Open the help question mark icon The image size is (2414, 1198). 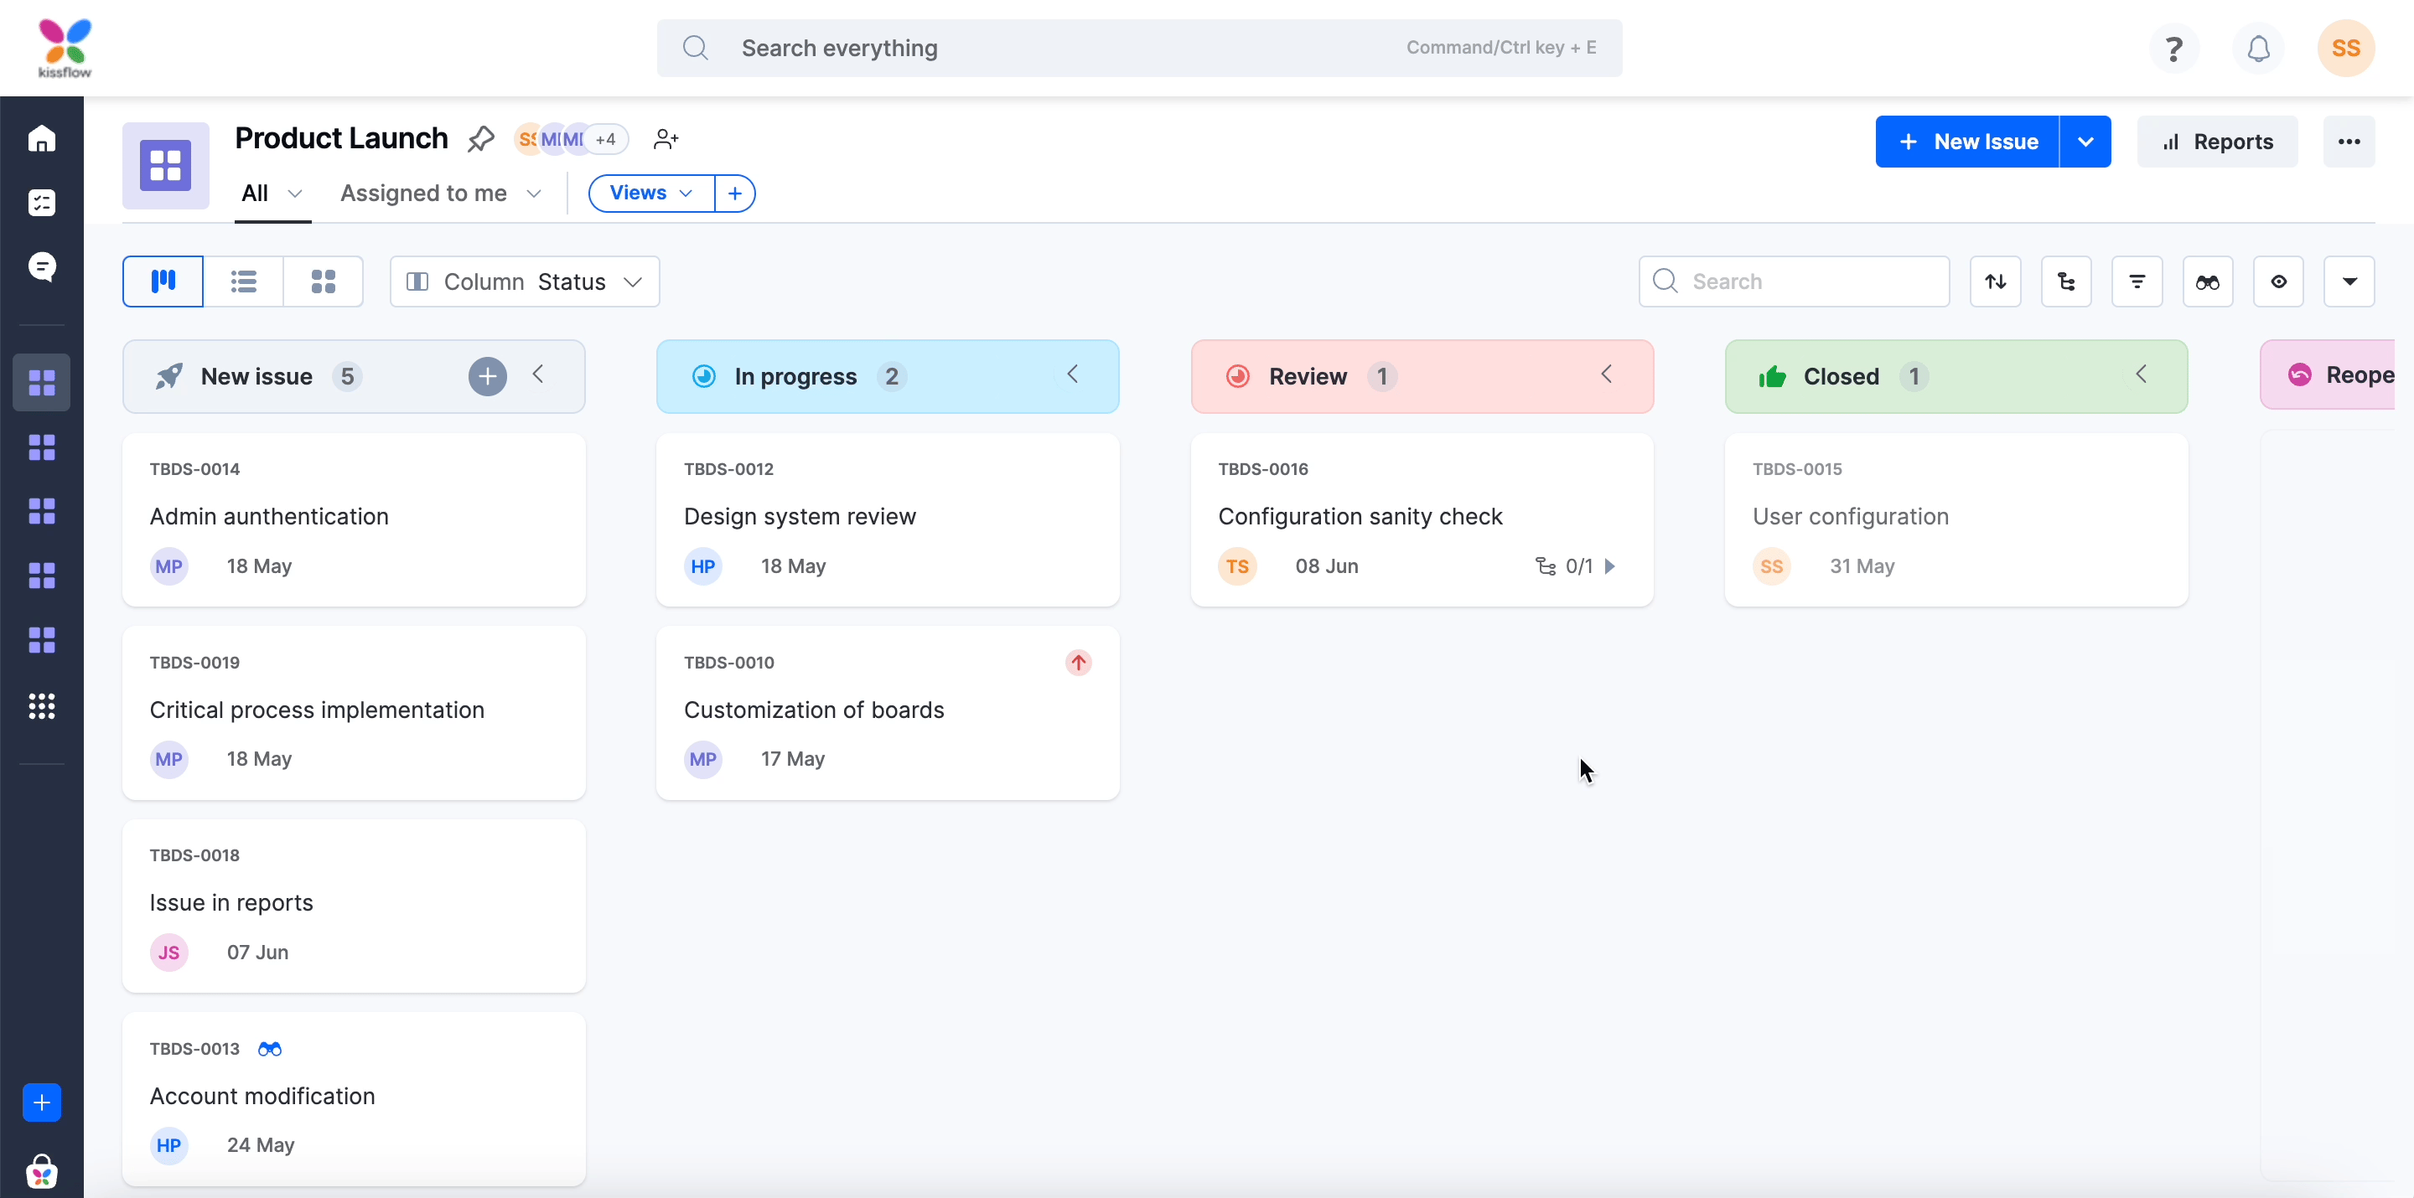coord(2174,48)
